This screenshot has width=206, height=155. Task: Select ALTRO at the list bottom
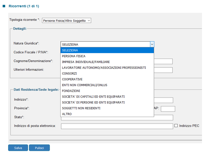pyautogui.click(x=107, y=114)
